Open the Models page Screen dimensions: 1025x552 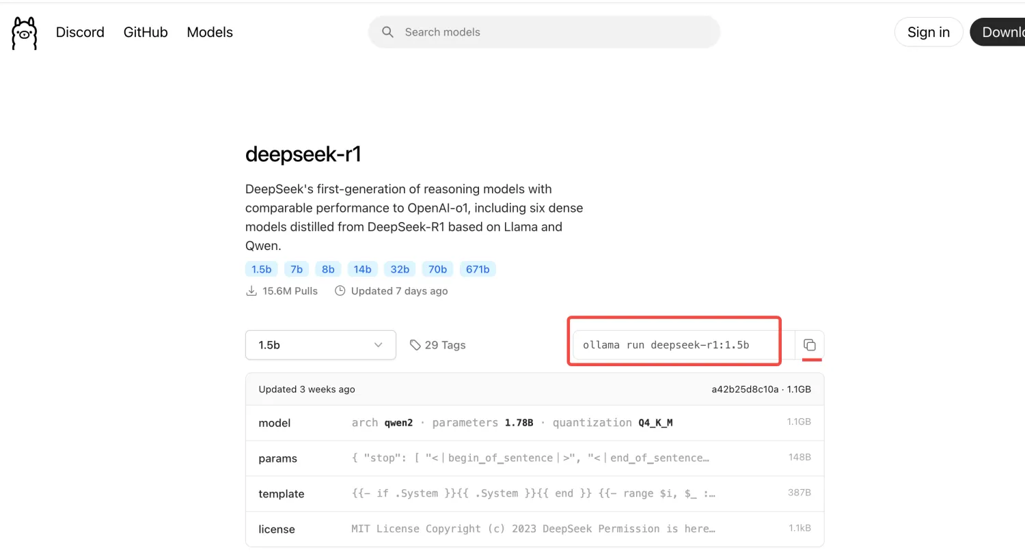pyautogui.click(x=210, y=32)
